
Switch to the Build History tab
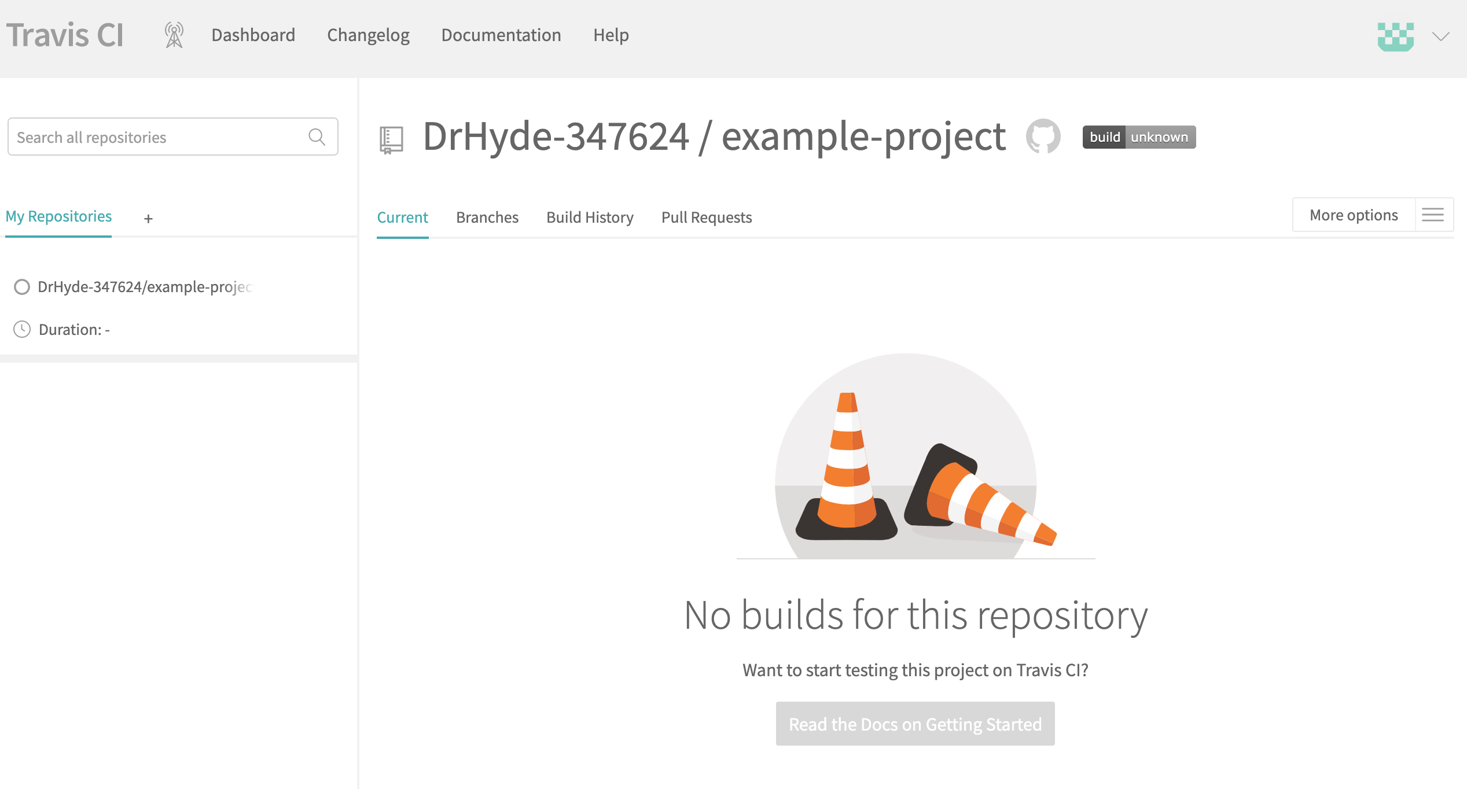590,217
